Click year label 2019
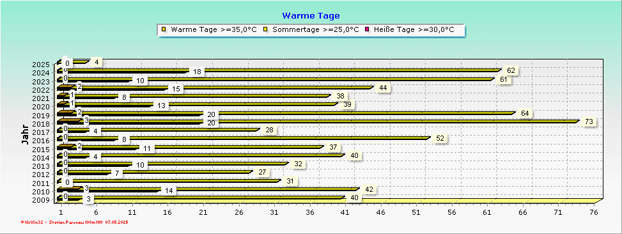 coord(42,115)
